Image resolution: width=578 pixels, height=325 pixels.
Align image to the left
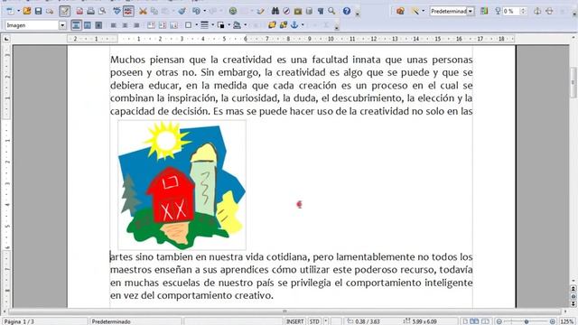point(114,25)
